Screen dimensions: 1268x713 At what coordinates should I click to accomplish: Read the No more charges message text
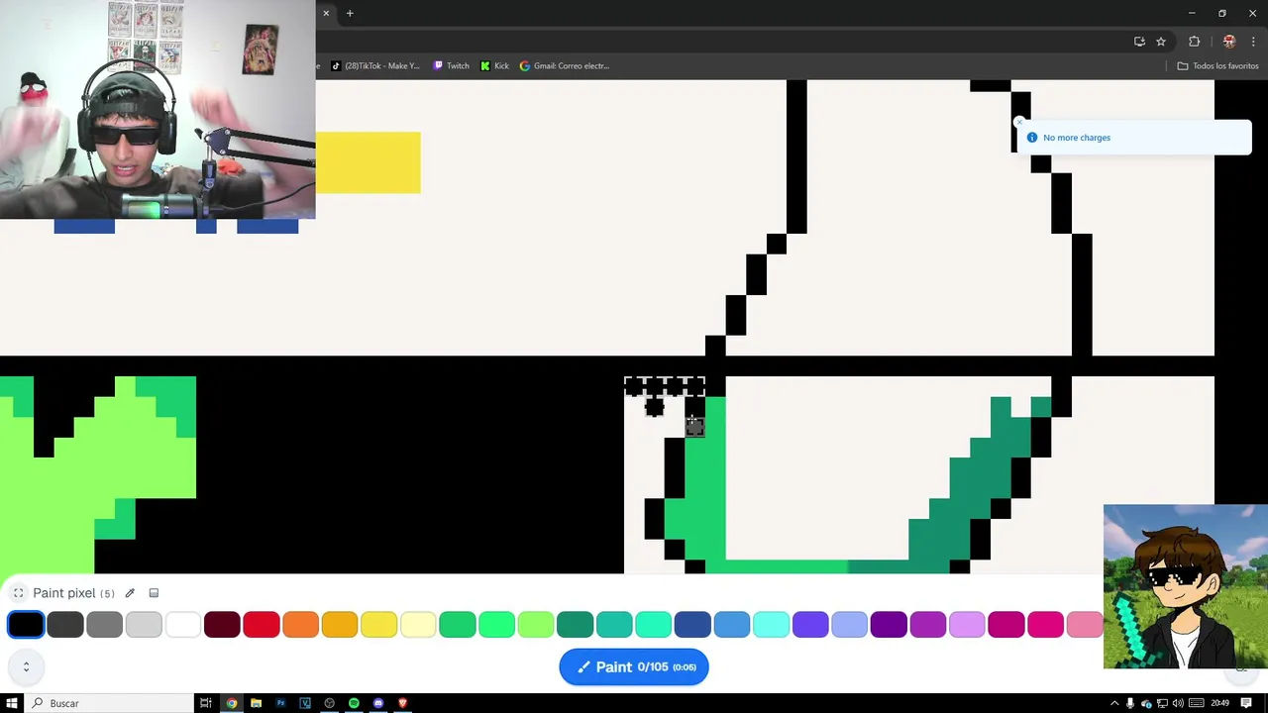click(1077, 138)
